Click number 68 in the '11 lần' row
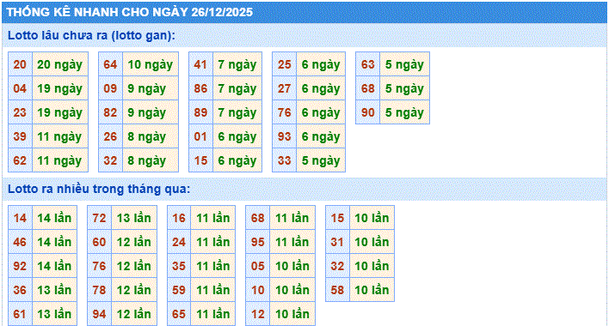The height and width of the screenshot is (326, 609). pos(258,218)
